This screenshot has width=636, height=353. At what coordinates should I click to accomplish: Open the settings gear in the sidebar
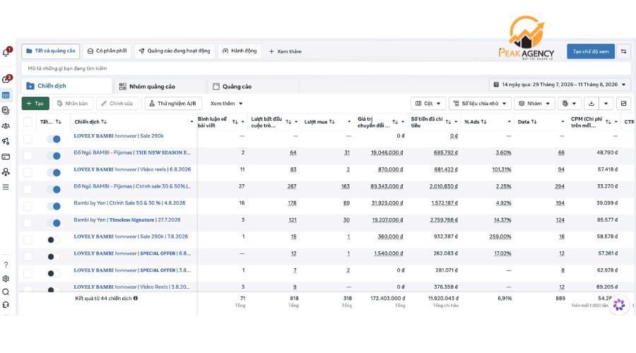6,278
